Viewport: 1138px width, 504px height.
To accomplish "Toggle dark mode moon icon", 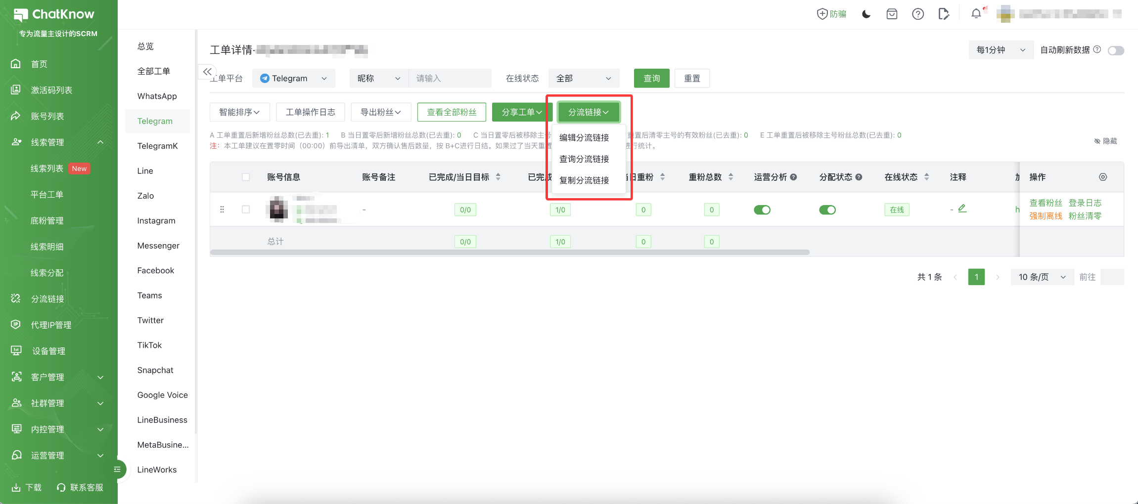I will [866, 14].
